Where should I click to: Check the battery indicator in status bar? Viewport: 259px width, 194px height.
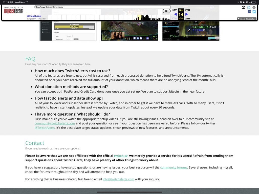tap(253, 2)
